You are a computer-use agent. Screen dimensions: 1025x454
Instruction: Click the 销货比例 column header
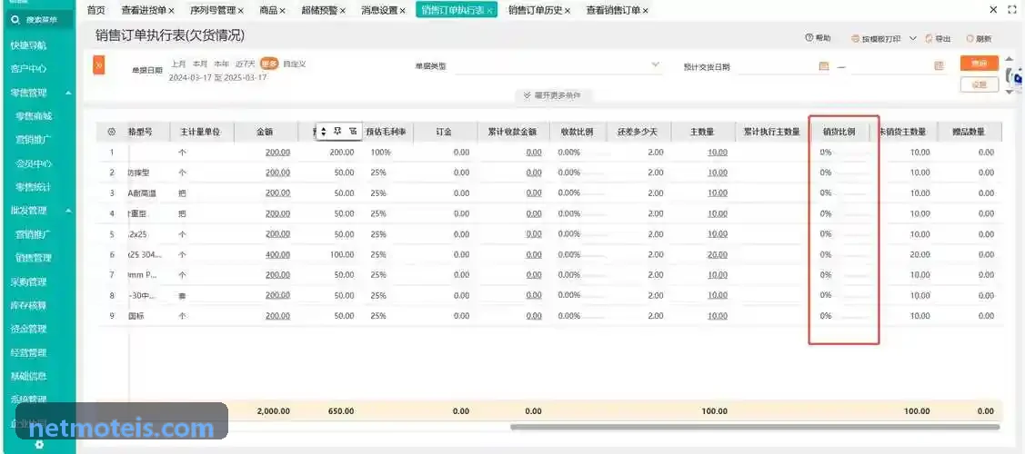(839, 132)
